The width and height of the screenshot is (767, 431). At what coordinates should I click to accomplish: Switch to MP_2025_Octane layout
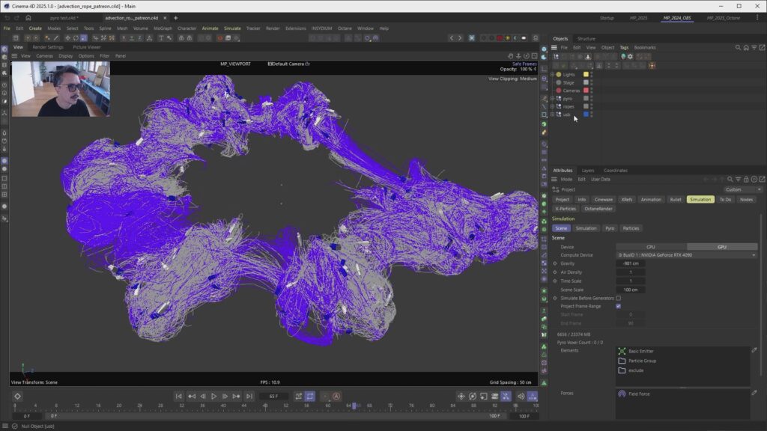coord(723,18)
